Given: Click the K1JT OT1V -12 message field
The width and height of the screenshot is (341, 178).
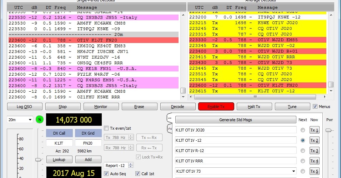Looking at the screenshot, I should (x=236, y=140).
